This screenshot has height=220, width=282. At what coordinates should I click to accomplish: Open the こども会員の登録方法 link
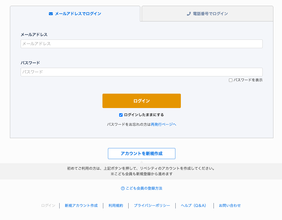click(x=144, y=188)
